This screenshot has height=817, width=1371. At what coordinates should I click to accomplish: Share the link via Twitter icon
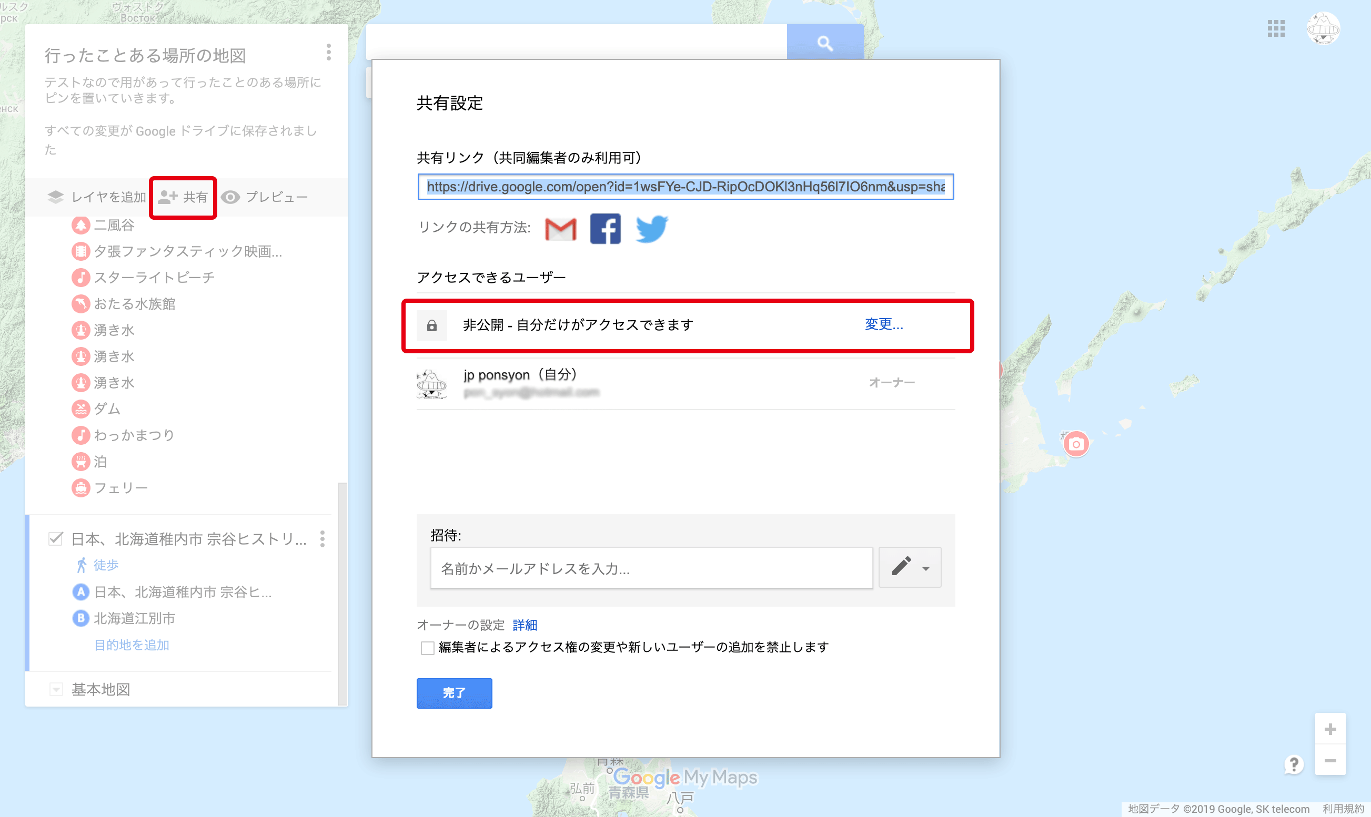pos(652,229)
